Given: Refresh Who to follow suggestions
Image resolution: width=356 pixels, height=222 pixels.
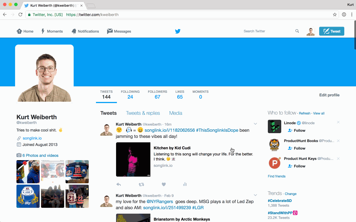Looking at the screenshot, I should 305,113.
